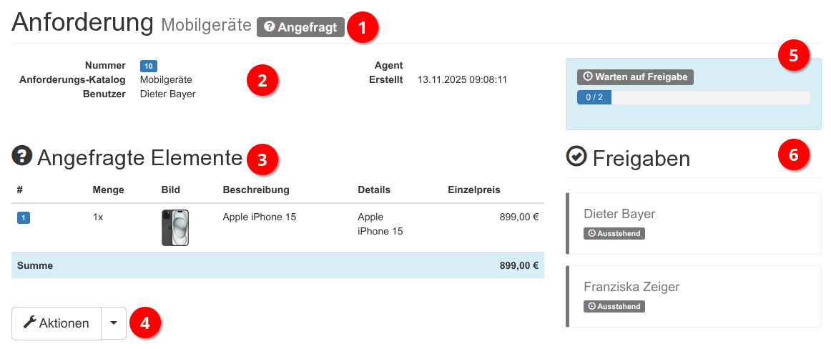Viewport: 831px width, 349px height.
Task: Click the red annotation marker number 5
Action: [x=793, y=56]
